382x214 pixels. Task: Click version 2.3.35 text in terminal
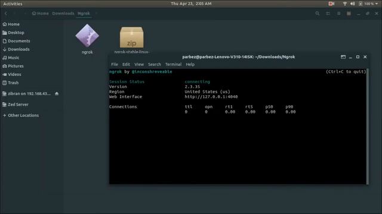click(x=192, y=87)
